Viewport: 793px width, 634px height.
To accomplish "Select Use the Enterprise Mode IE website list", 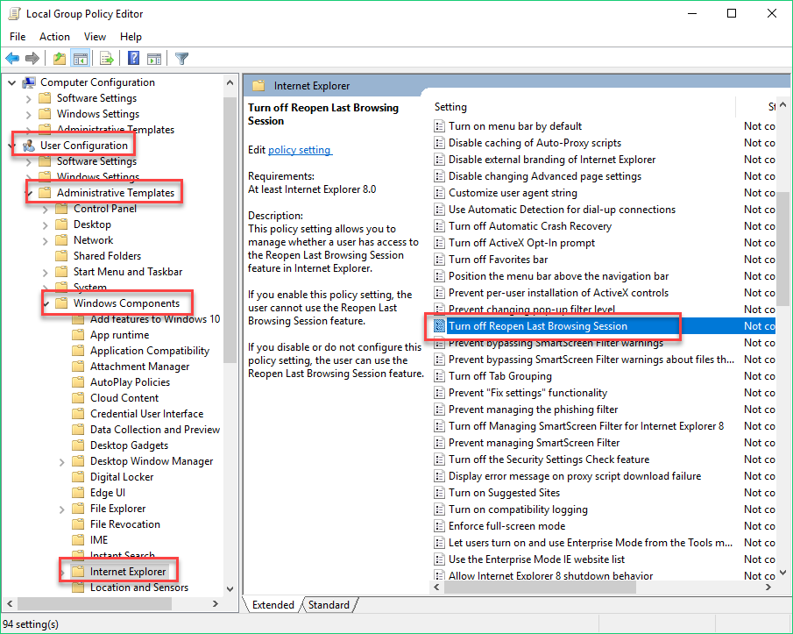I will click(536, 559).
